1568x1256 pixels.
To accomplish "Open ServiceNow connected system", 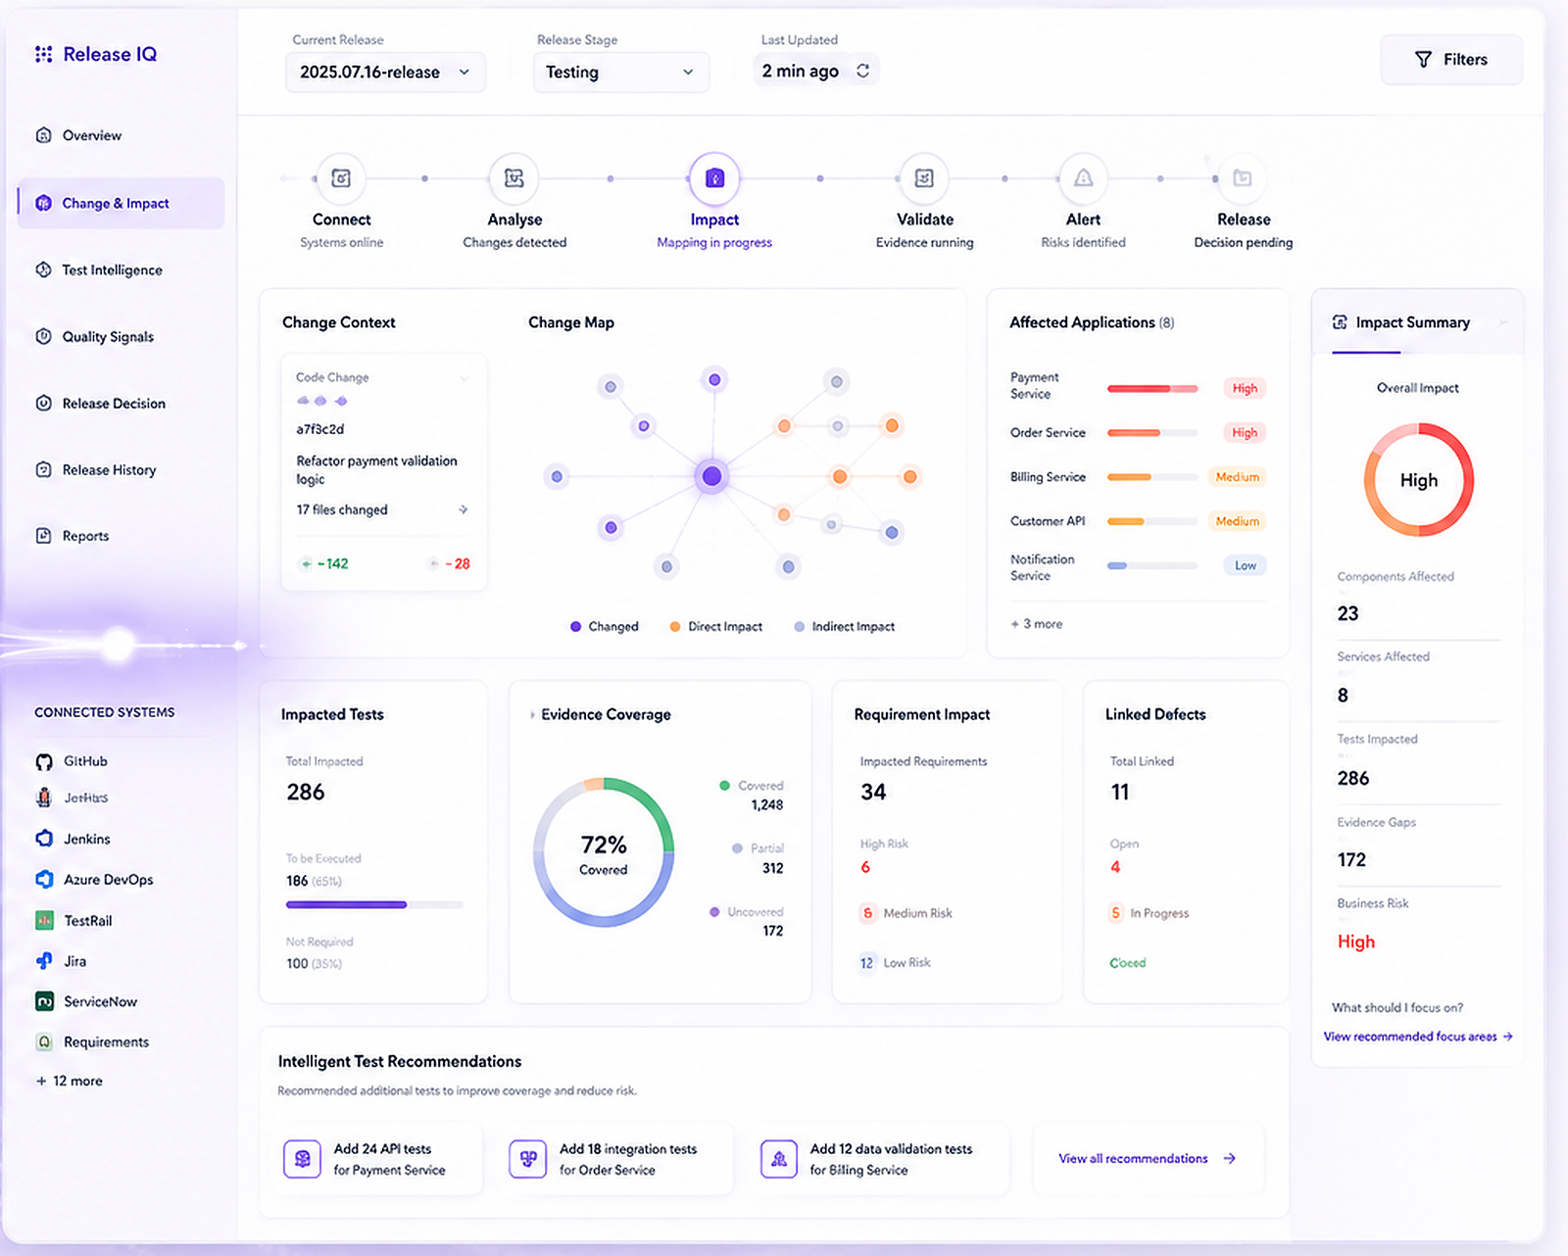I will point(86,1001).
